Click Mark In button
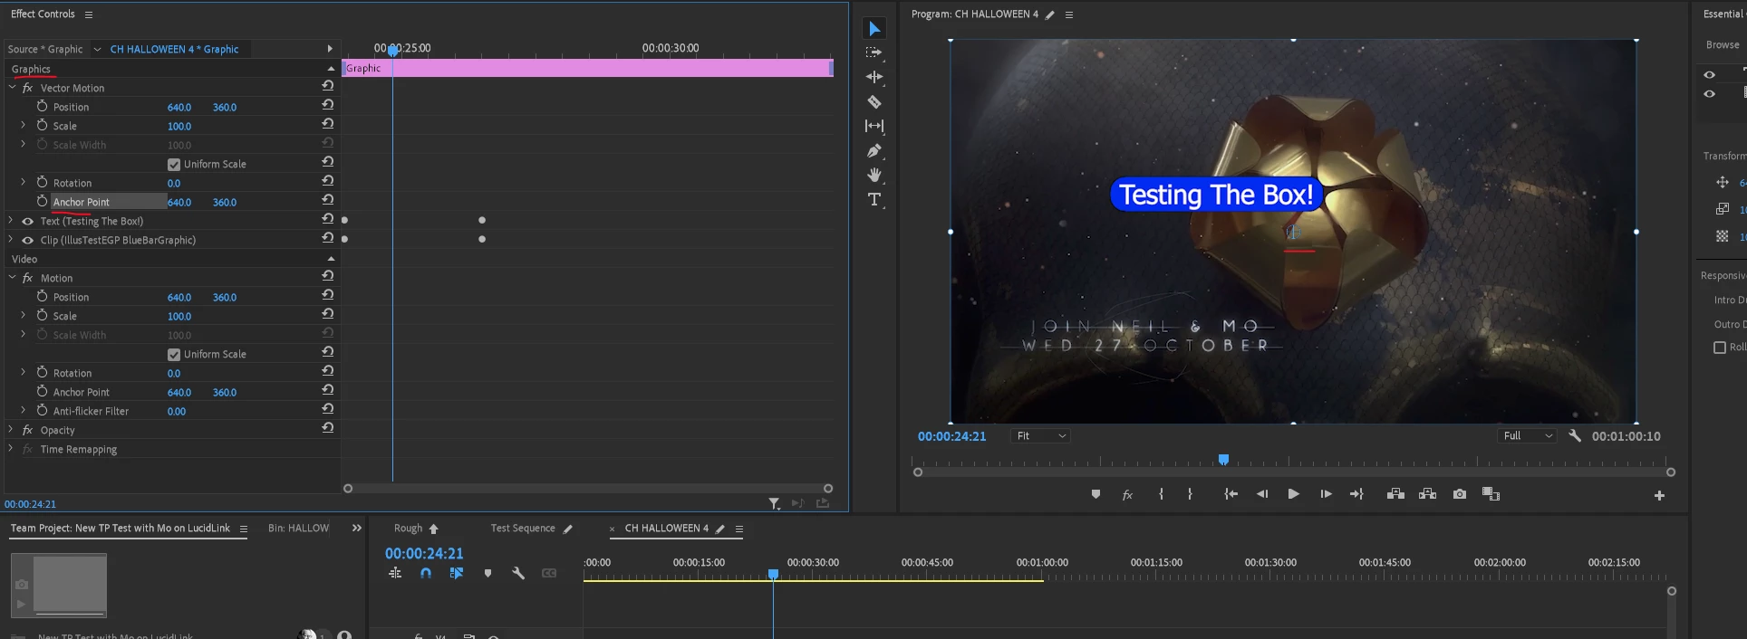1747x639 pixels. pyautogui.click(x=1161, y=494)
